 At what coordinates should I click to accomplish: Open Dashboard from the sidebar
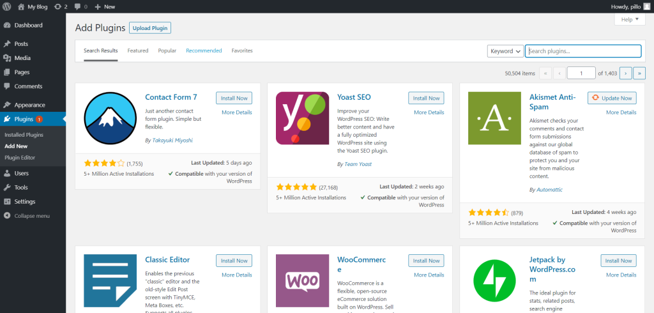point(28,26)
